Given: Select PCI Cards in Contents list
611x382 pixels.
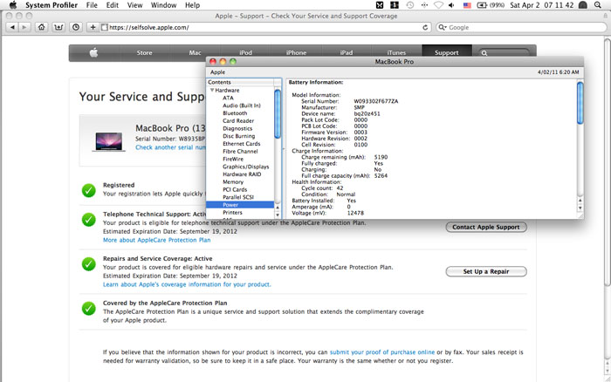Looking at the screenshot, I should tap(235, 189).
